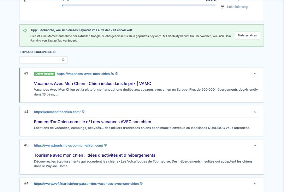
Task: Open title Vacances Avec Mon Chien | VAMC
Action: coord(92,84)
